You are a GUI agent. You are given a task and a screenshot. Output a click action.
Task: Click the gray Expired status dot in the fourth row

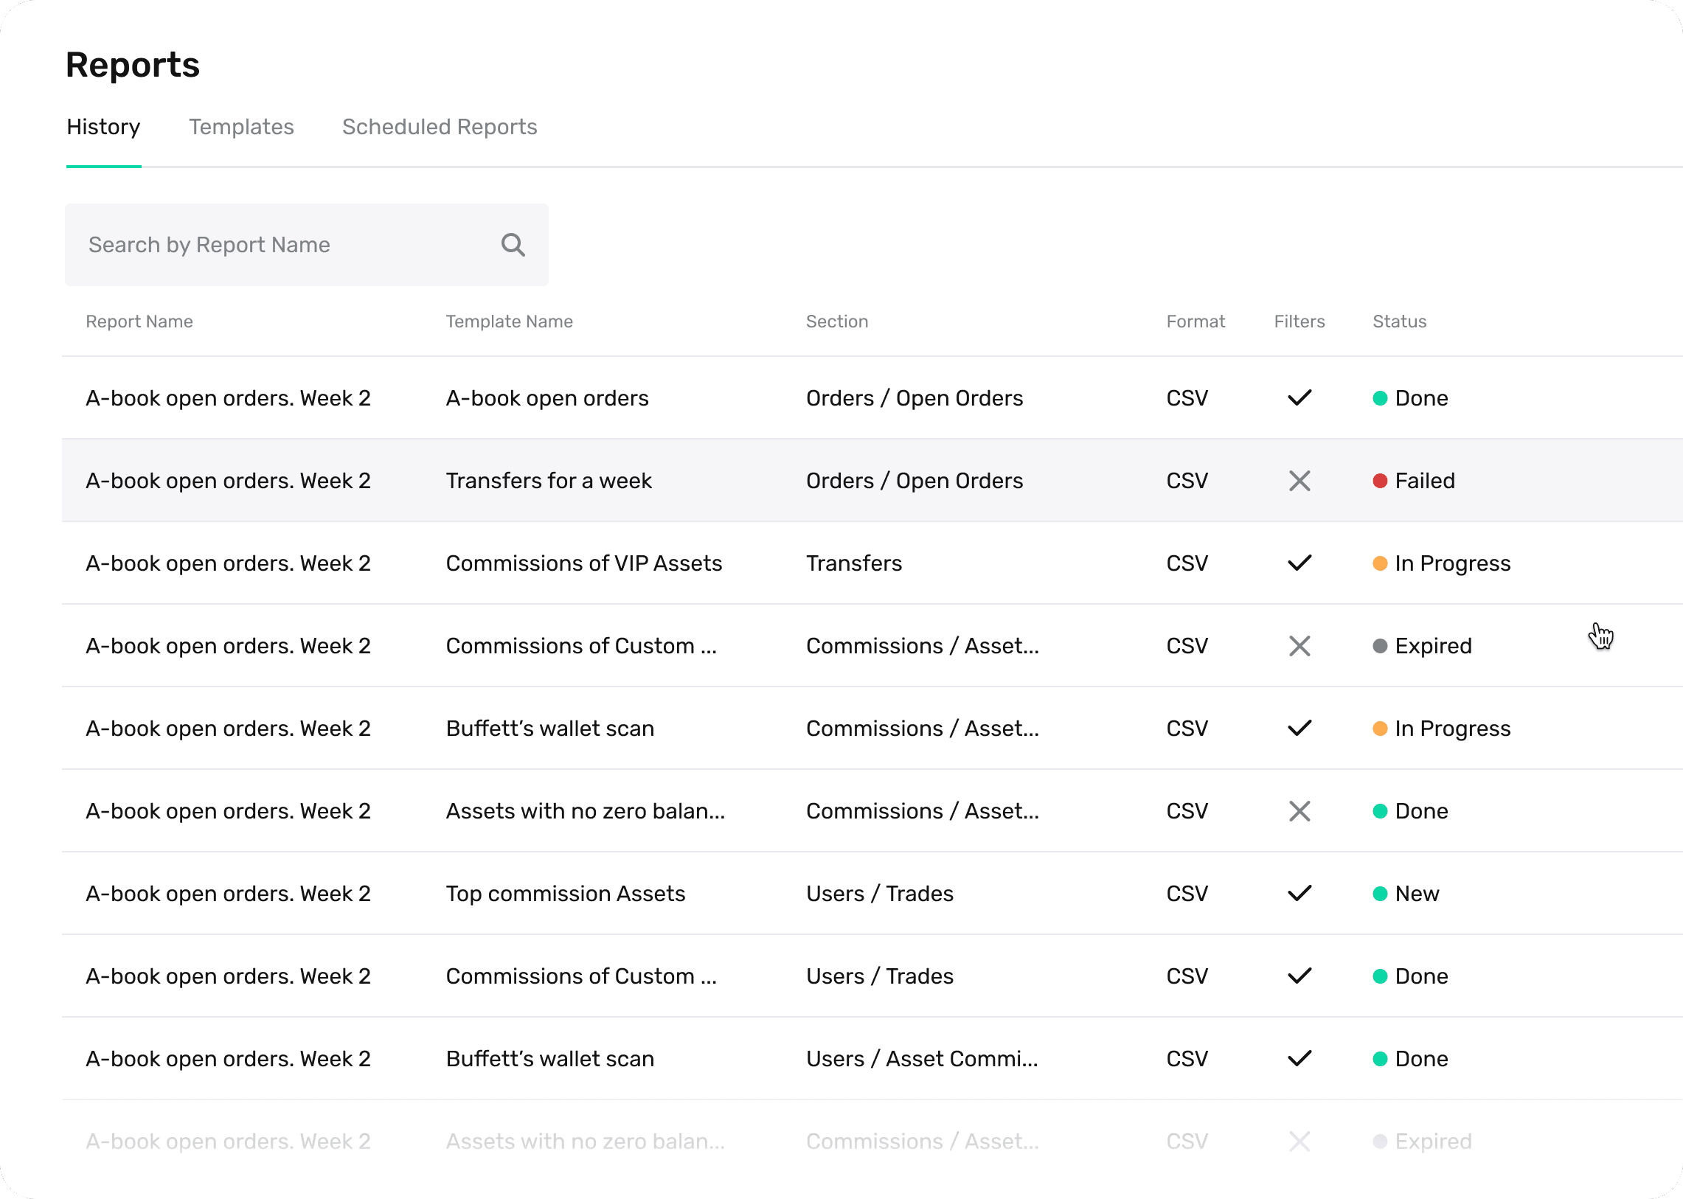pyautogui.click(x=1378, y=646)
